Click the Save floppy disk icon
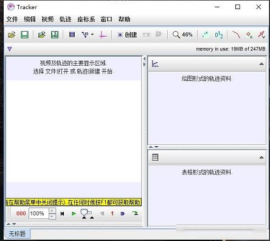 coord(24,35)
